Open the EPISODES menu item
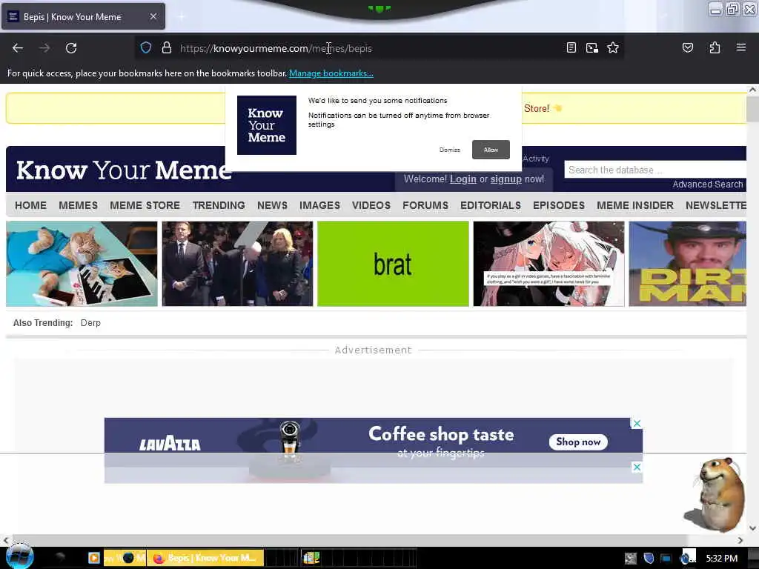The width and height of the screenshot is (759, 569). (559, 205)
